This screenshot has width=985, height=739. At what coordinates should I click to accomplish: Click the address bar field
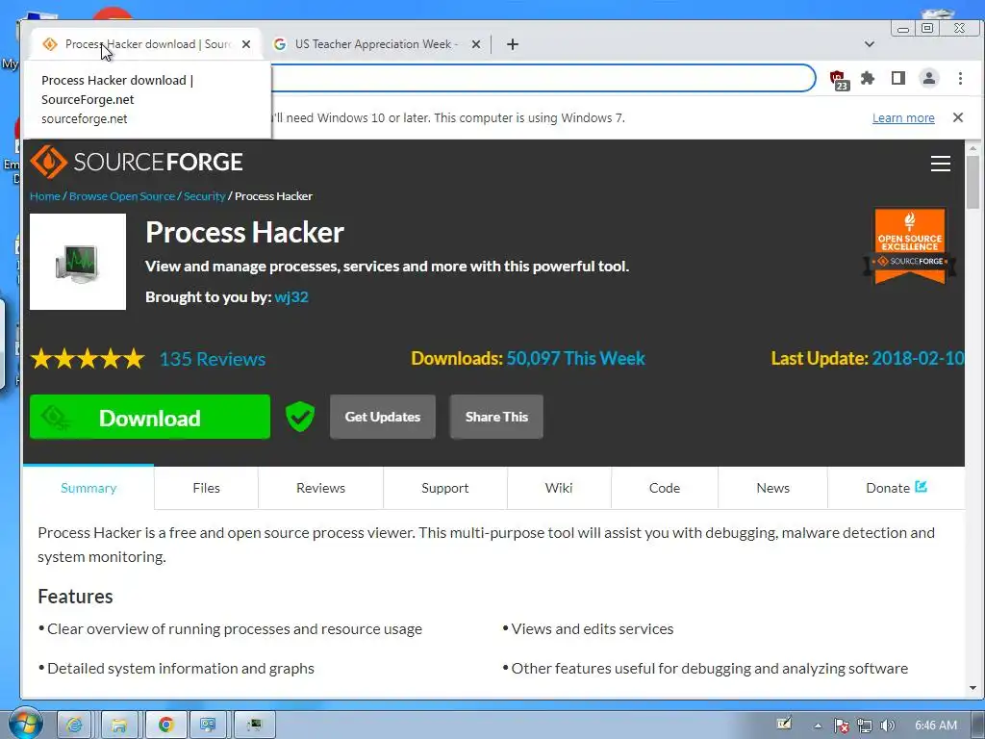pyautogui.click(x=543, y=79)
